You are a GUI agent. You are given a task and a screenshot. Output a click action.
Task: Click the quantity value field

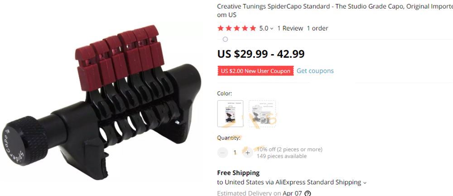click(235, 153)
